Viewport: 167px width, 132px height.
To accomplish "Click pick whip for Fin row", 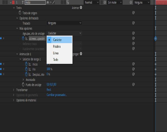I will [x=133, y=69].
